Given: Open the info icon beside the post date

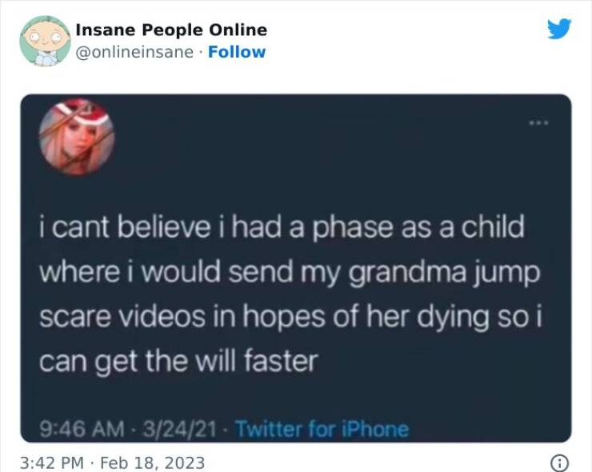Looking at the screenshot, I should pyautogui.click(x=559, y=462).
